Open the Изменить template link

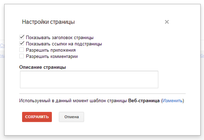[172, 101]
